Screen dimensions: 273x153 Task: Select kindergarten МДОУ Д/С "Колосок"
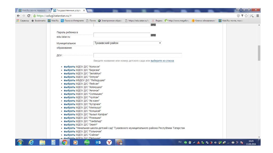pos(69,66)
